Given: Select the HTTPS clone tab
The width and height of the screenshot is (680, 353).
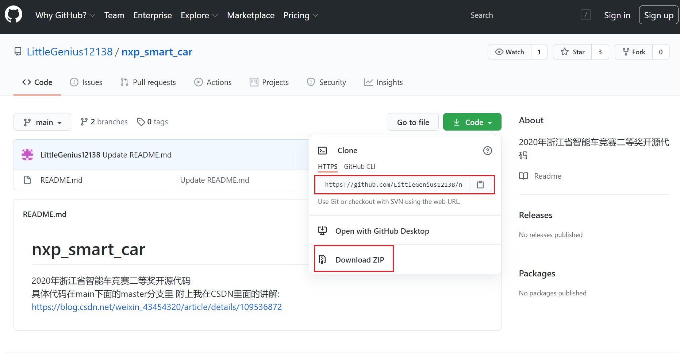Looking at the screenshot, I should tap(328, 166).
